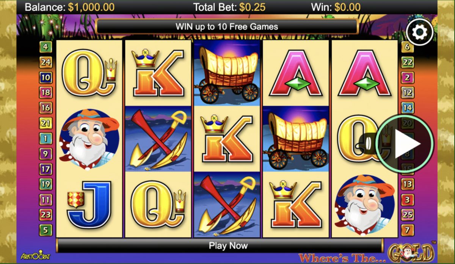Spin the reels with the play arrow
The width and height of the screenshot is (455, 264).
405,144
